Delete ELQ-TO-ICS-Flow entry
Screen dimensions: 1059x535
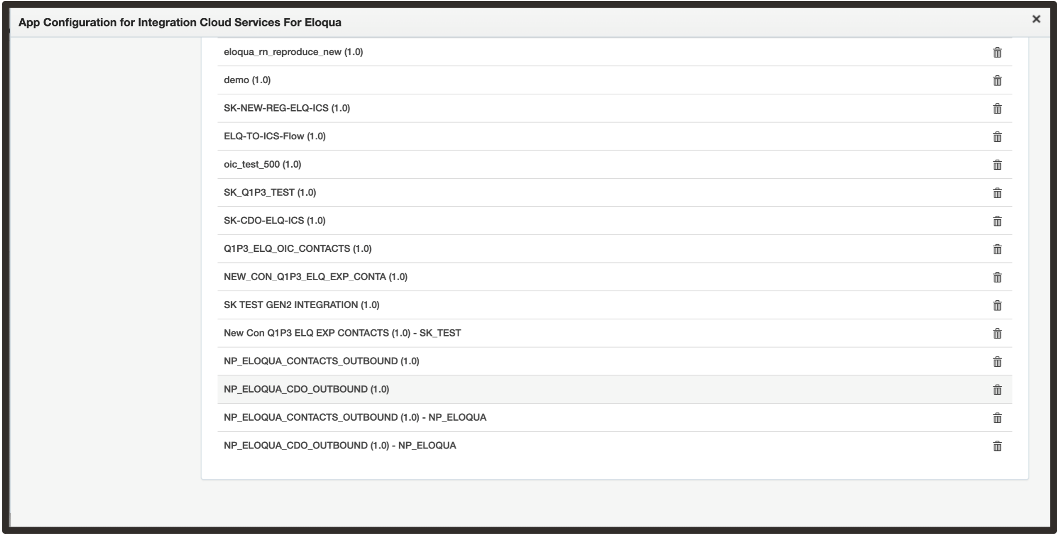[x=997, y=137]
